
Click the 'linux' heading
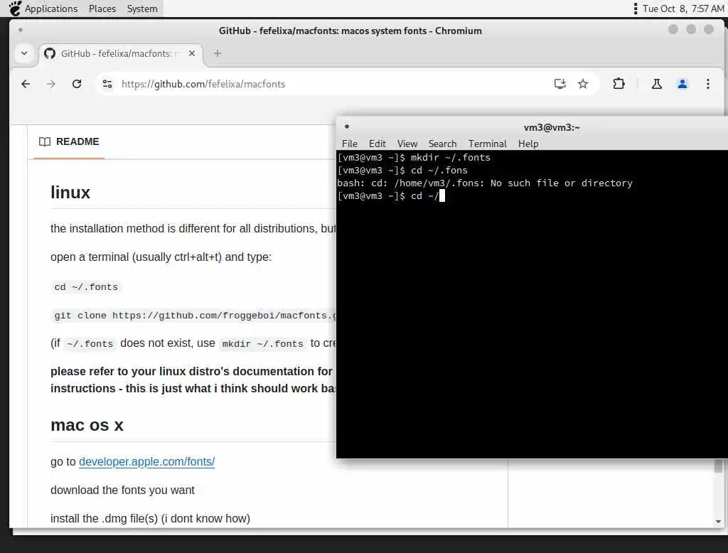tap(70, 192)
